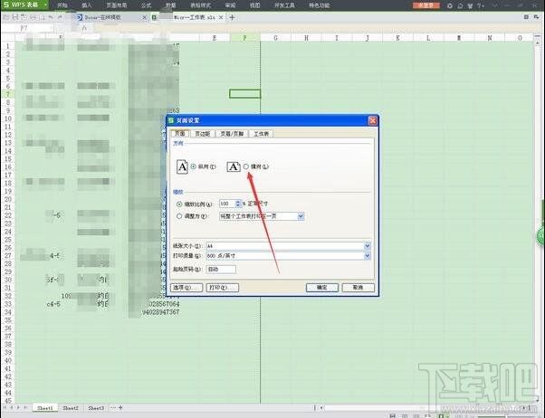Click the add new sheet plus icon
The image size is (545, 418).
tap(116, 408)
